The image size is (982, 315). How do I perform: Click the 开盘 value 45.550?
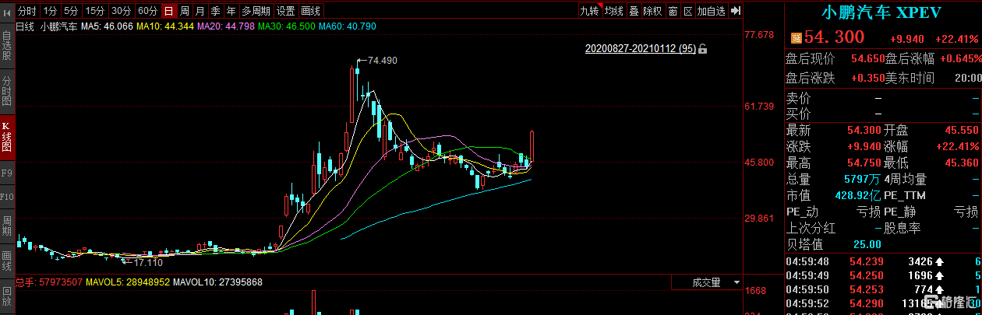(x=963, y=130)
